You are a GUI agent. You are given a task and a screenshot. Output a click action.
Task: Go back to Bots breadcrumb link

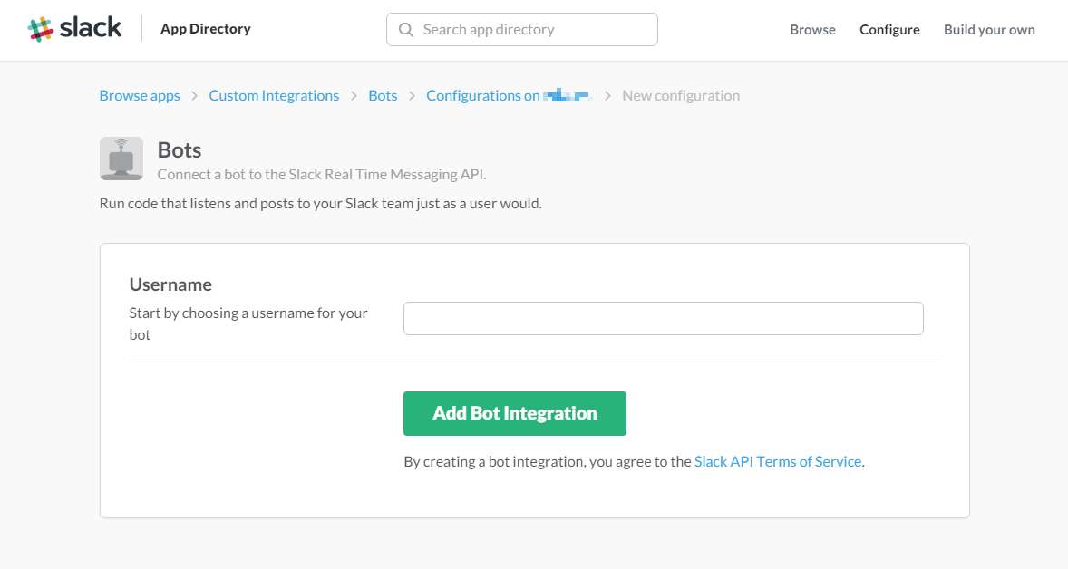coord(383,96)
